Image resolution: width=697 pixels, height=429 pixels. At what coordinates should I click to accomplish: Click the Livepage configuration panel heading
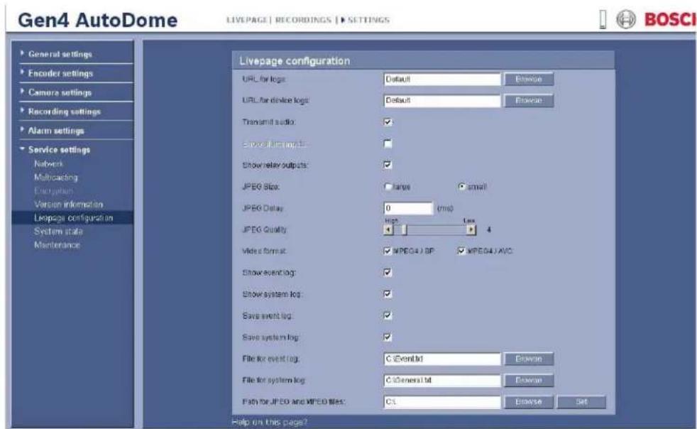coord(295,61)
